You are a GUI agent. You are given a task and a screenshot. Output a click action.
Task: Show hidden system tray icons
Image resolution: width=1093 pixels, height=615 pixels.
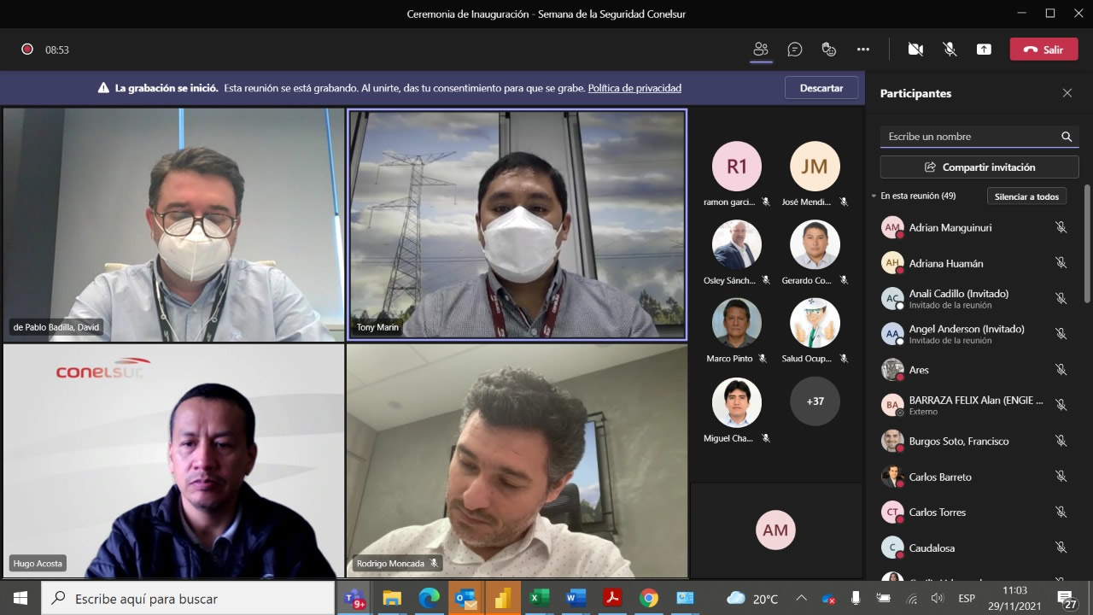tap(801, 598)
